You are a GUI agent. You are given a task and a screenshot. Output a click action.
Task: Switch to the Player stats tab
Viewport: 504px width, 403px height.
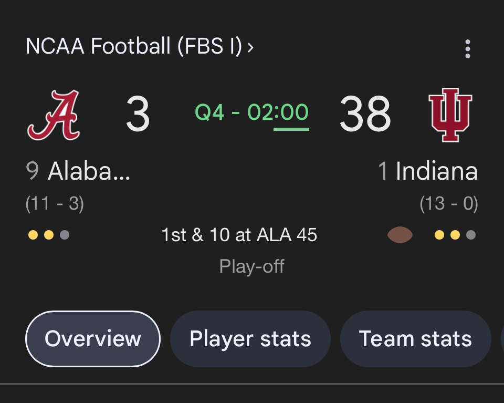click(x=250, y=339)
